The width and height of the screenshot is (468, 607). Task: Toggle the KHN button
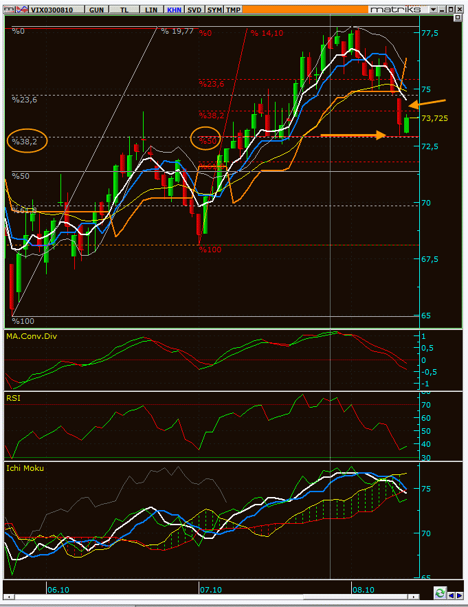click(174, 10)
